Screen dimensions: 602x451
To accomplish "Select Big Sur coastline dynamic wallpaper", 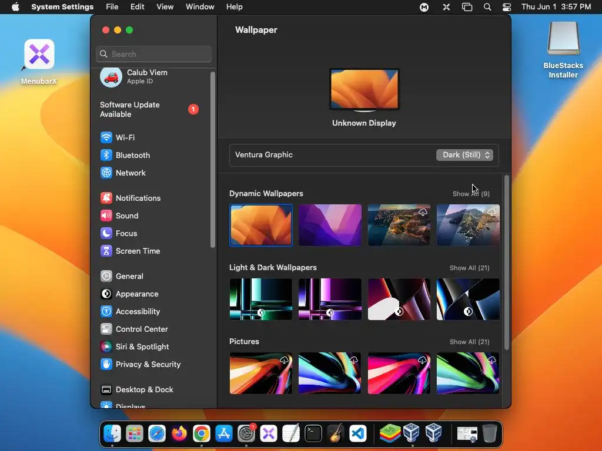I will point(399,225).
